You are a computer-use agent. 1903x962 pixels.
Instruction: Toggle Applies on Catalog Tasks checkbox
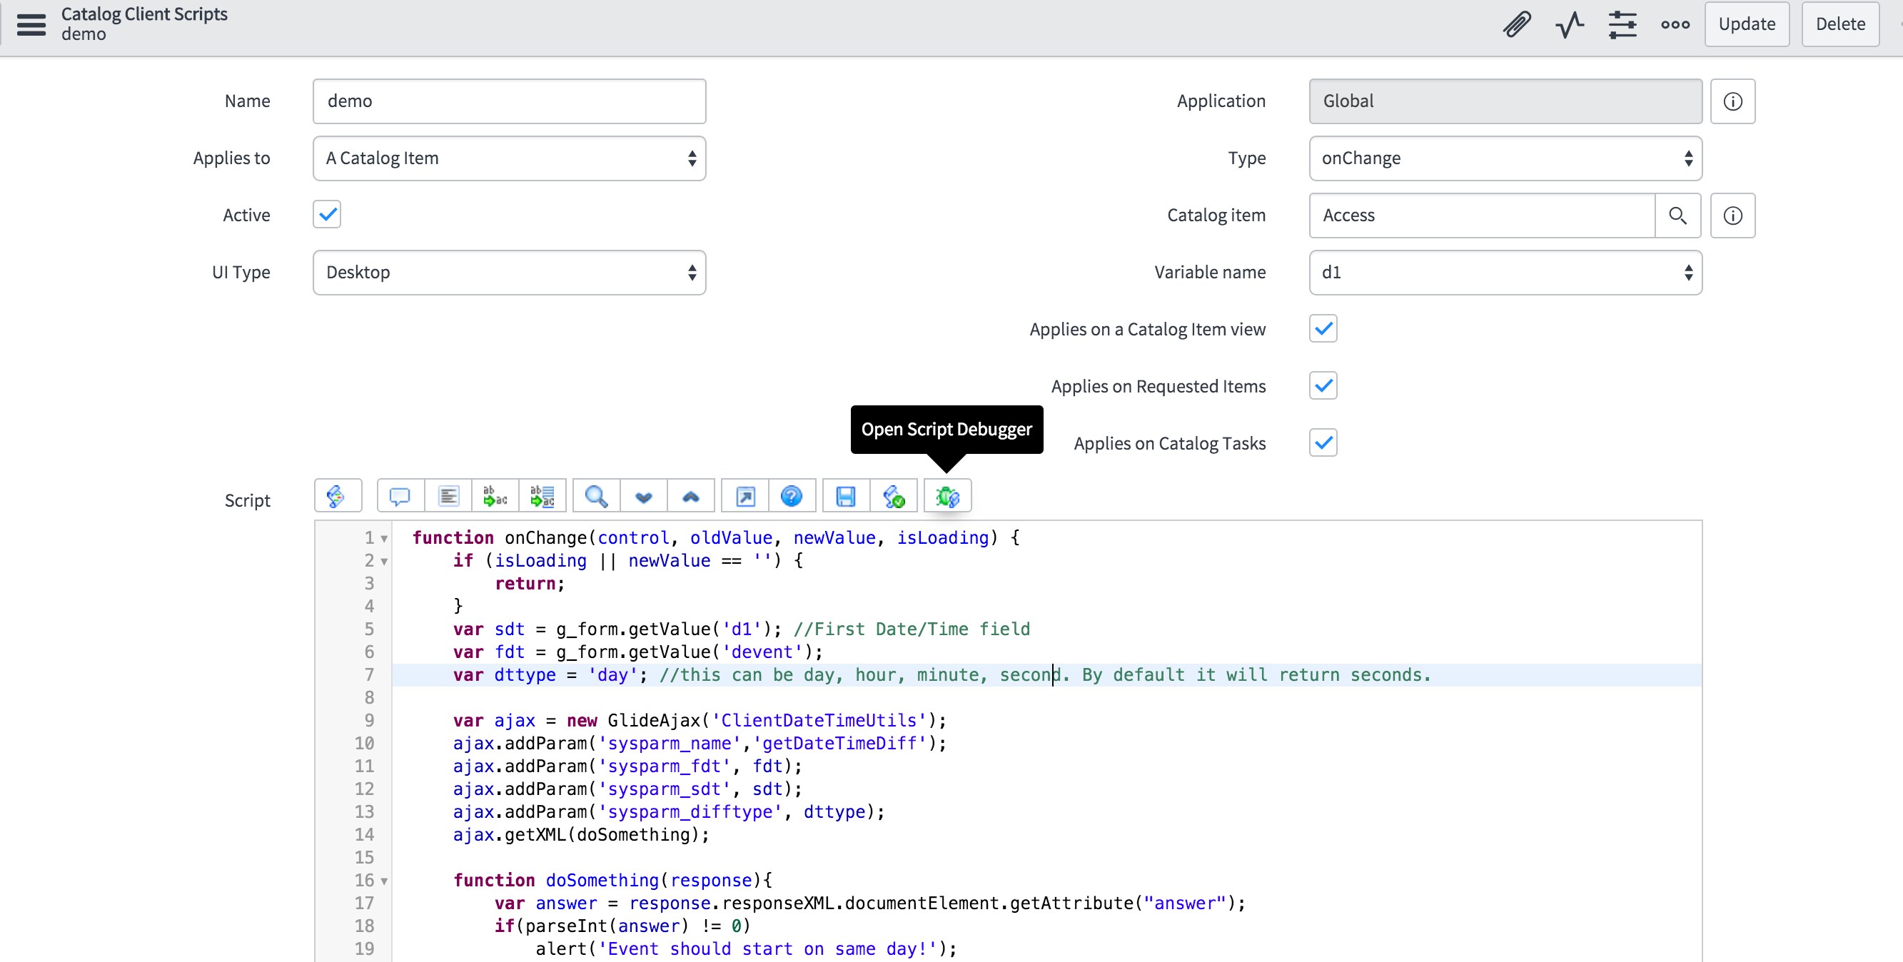(1323, 443)
